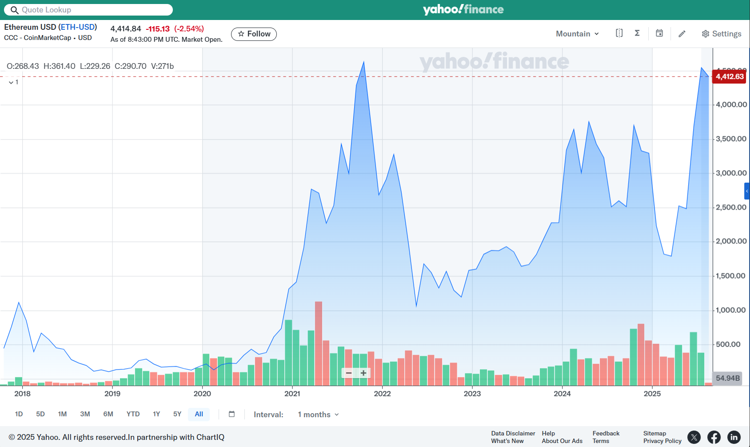Open the Data Disclaimer link
Viewport: 750px width, 447px height.
513,433
